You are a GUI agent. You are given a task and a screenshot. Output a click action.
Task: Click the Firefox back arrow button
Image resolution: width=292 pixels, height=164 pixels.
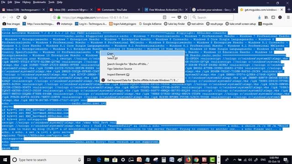point(4,17)
